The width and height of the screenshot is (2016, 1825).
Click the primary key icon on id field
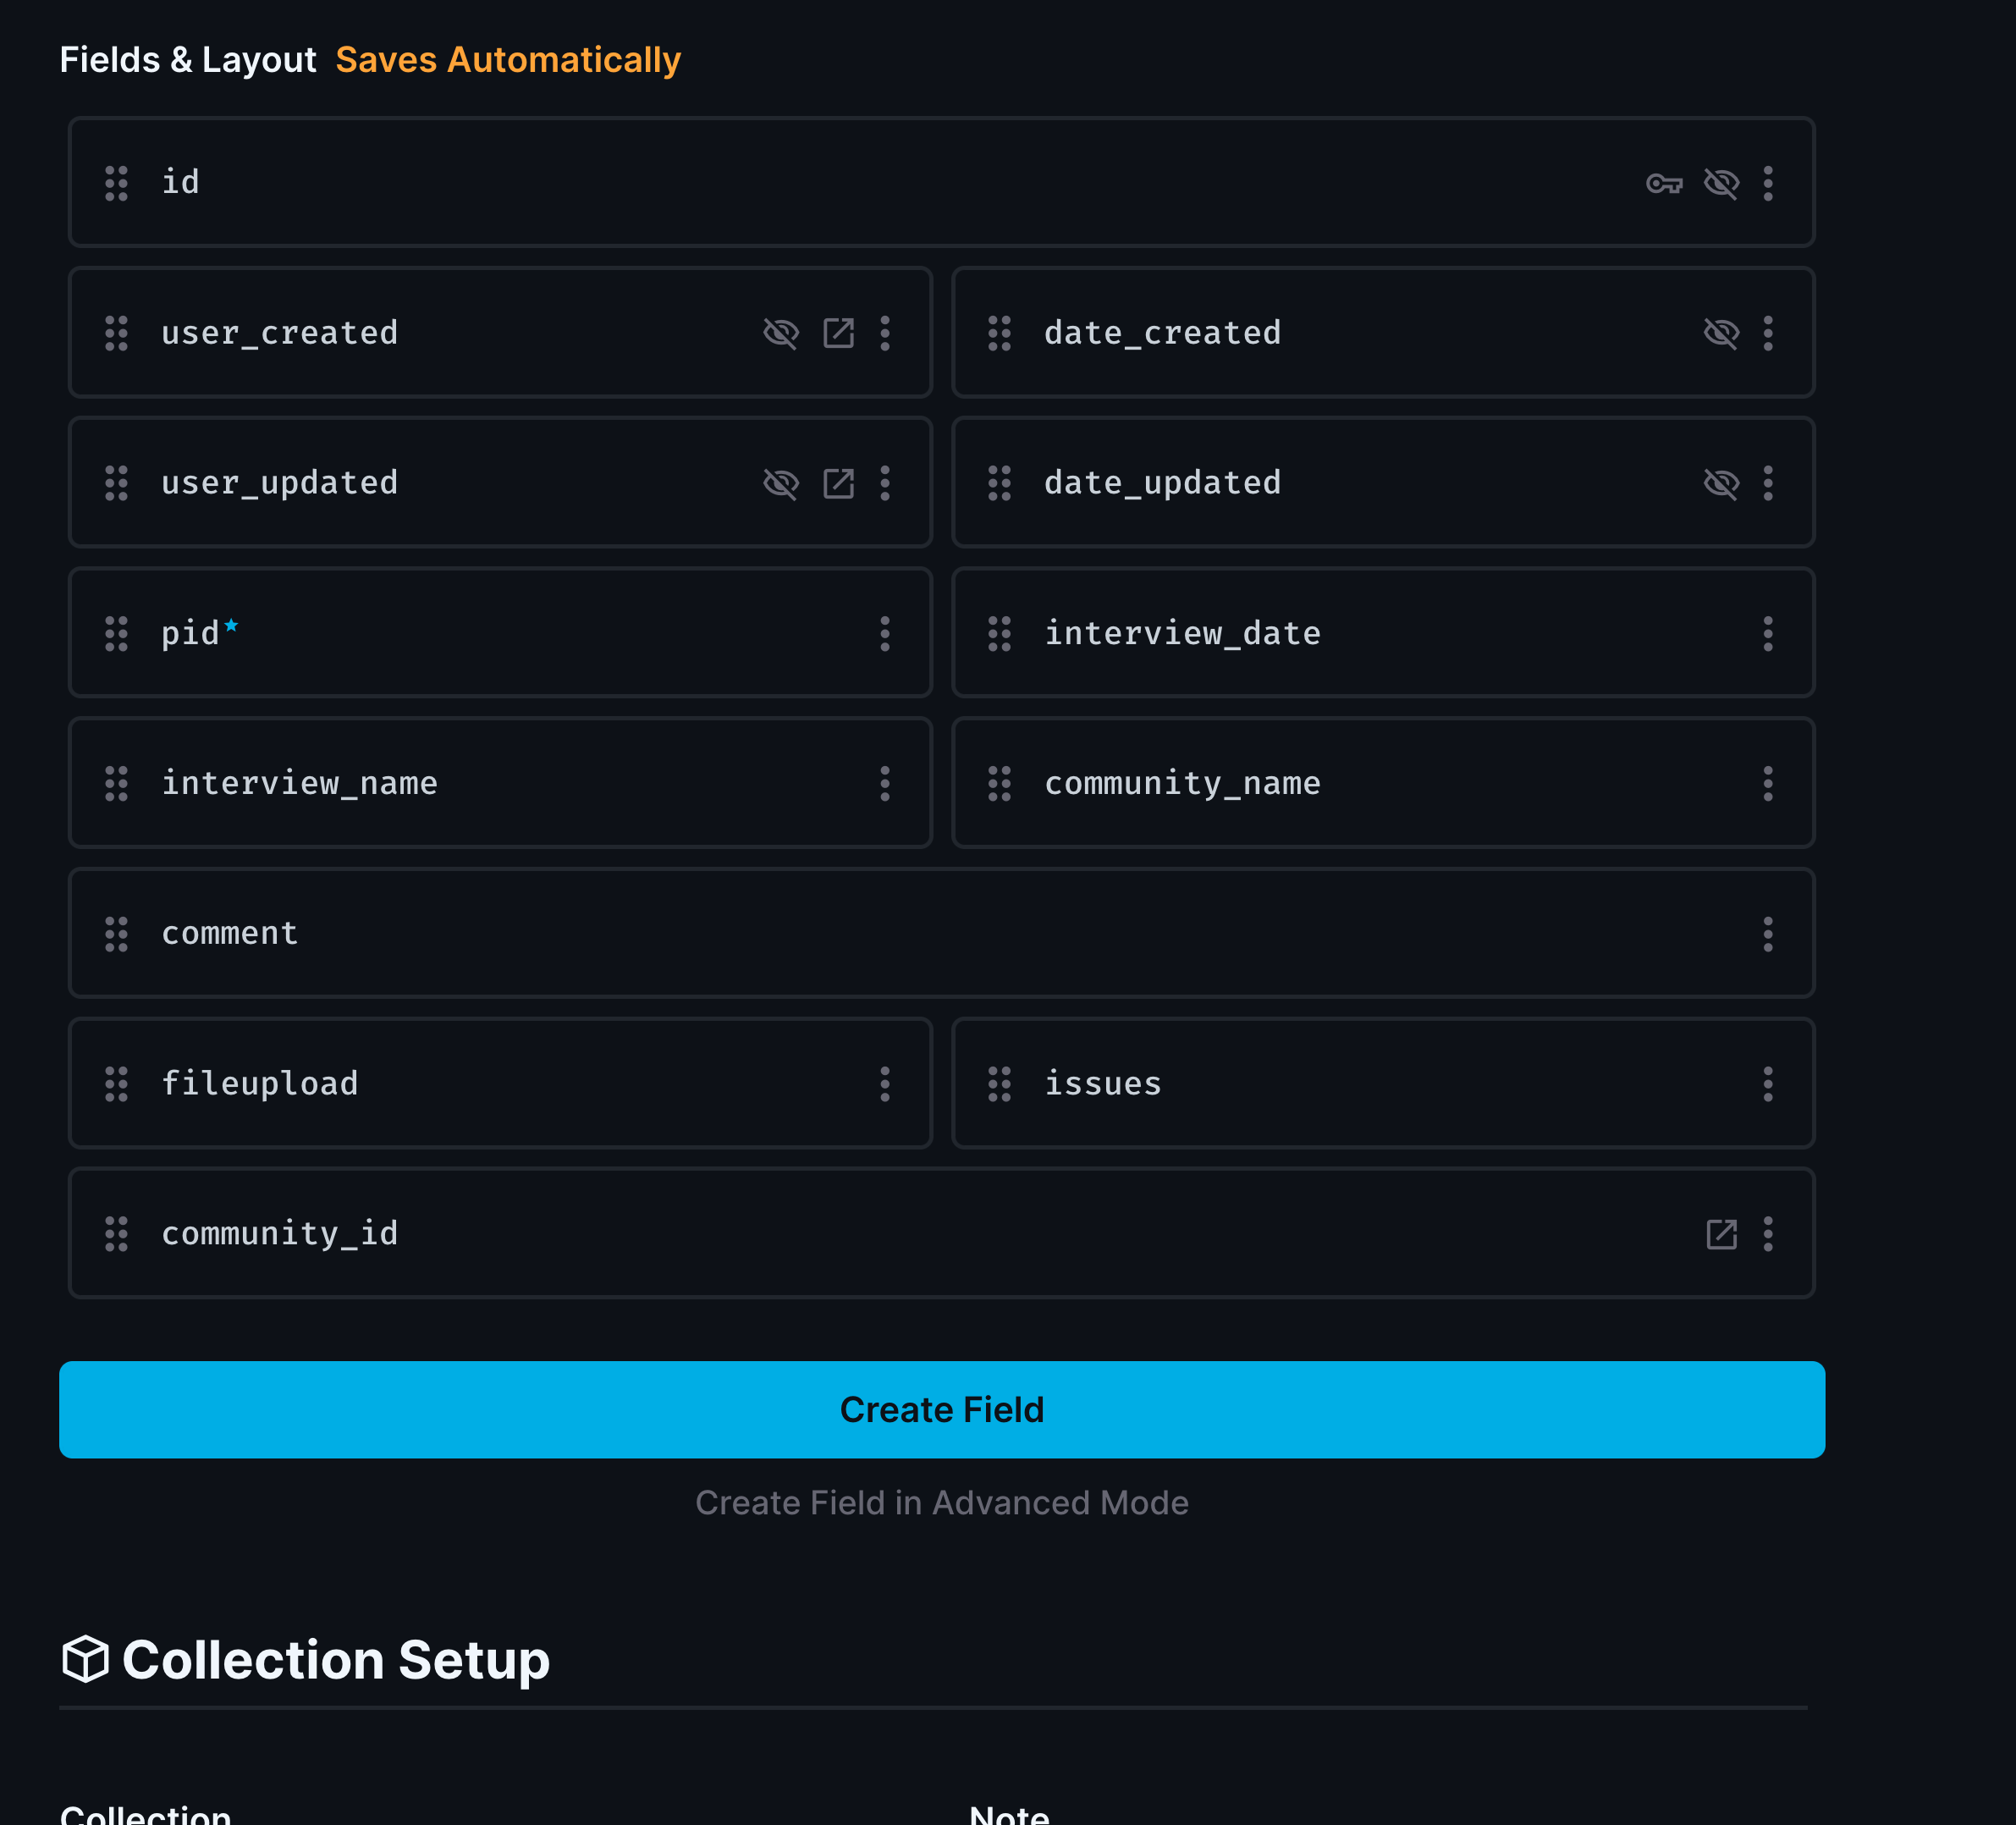(1664, 183)
